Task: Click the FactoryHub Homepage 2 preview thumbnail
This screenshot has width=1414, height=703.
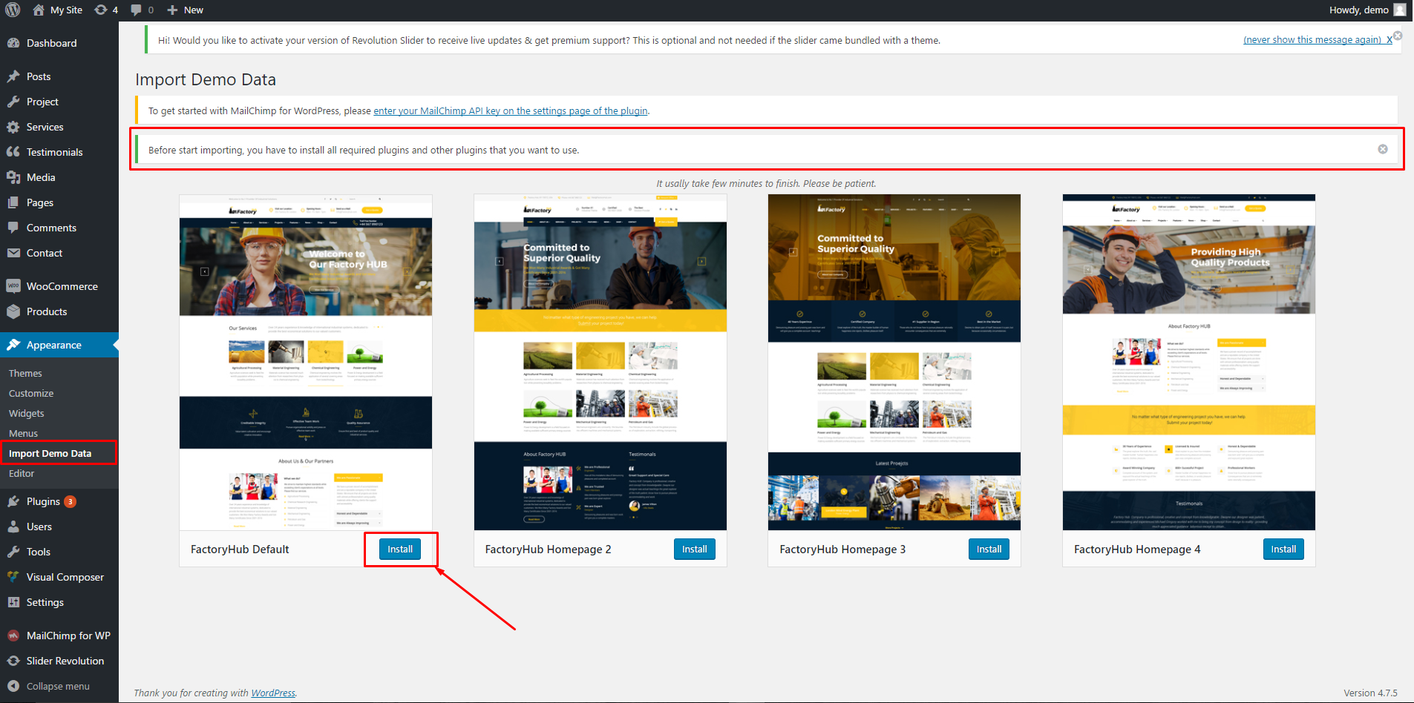Action: point(600,362)
